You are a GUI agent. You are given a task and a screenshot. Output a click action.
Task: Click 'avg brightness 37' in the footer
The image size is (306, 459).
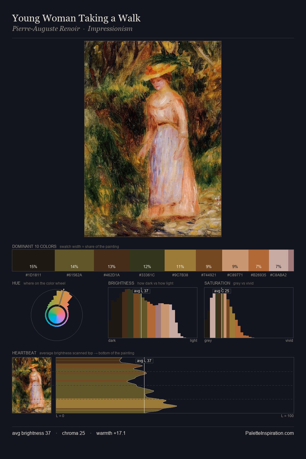(x=32, y=433)
